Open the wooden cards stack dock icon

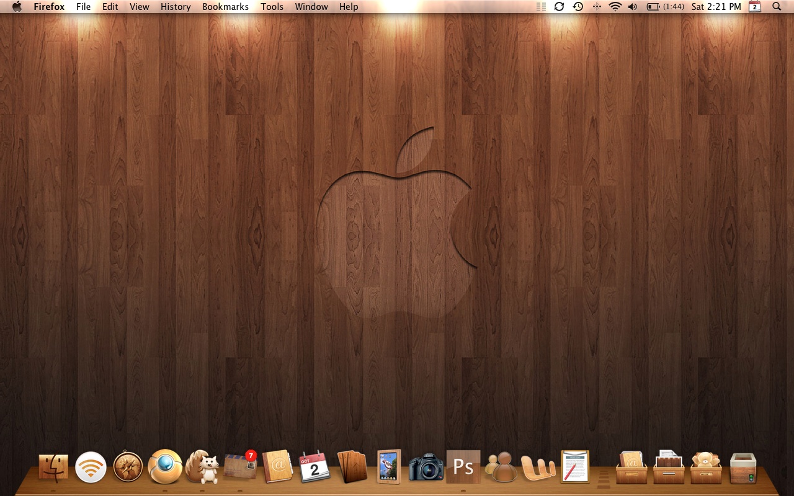(352, 467)
